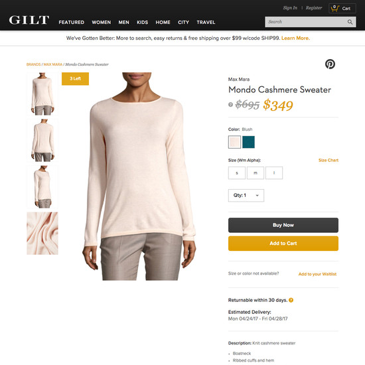Open the FEATURED menu
Image resolution: width=365 pixels, height=365 pixels.
tap(72, 23)
